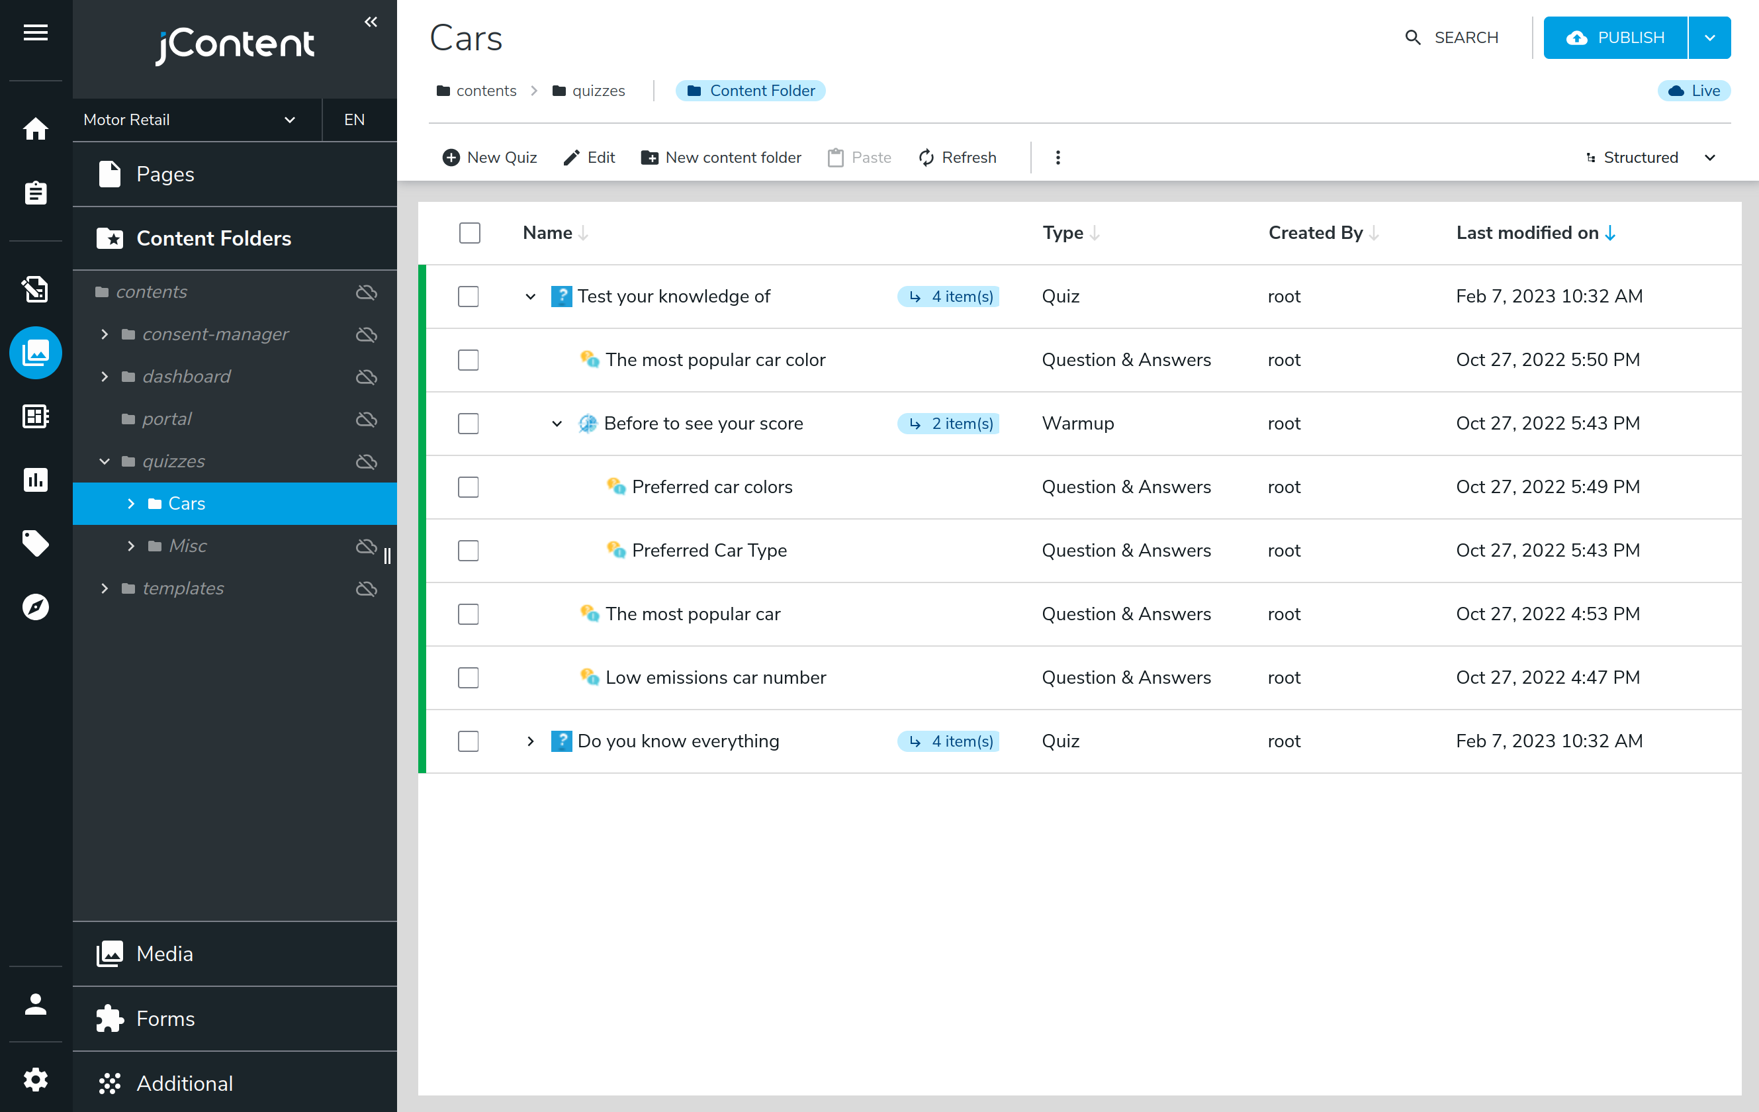The width and height of the screenshot is (1759, 1112).
Task: Open settings gear icon at bottom
Action: [35, 1079]
